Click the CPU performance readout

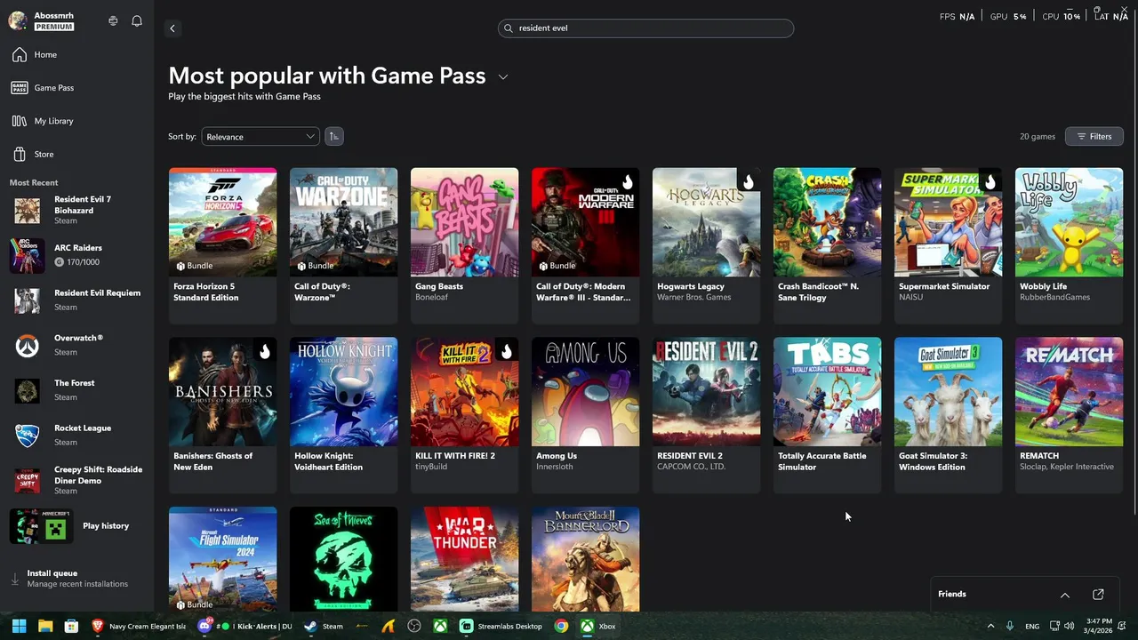pos(1062,17)
